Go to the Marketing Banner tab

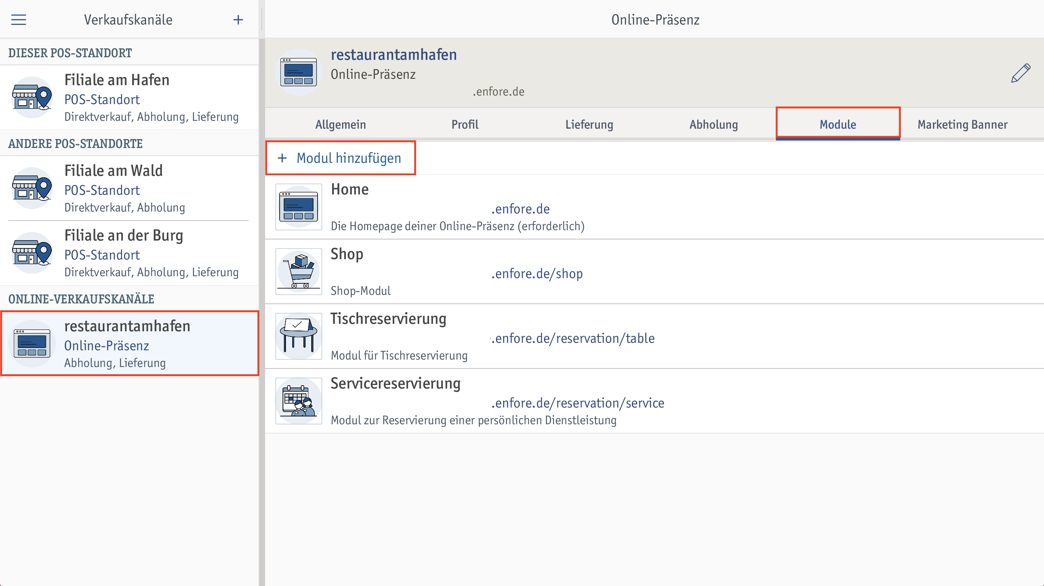pyautogui.click(x=962, y=124)
